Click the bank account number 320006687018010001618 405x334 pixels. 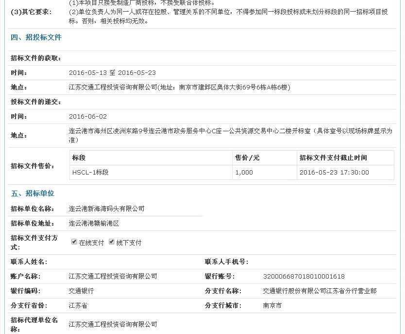[304, 276]
